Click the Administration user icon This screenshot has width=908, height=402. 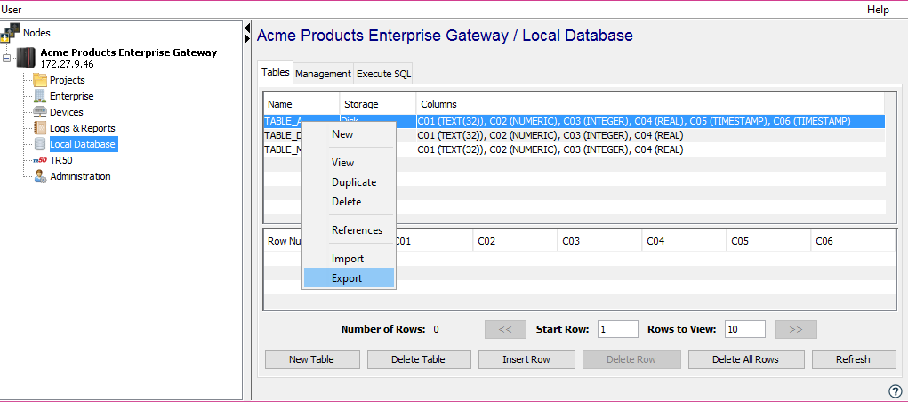(x=40, y=176)
